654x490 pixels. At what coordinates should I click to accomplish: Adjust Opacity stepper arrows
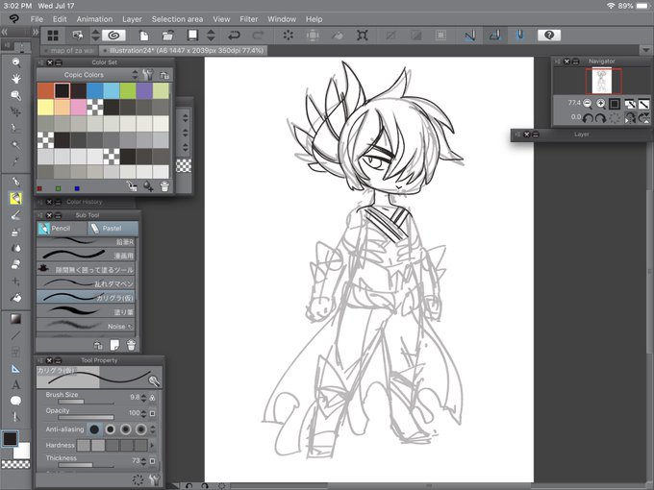coord(144,414)
